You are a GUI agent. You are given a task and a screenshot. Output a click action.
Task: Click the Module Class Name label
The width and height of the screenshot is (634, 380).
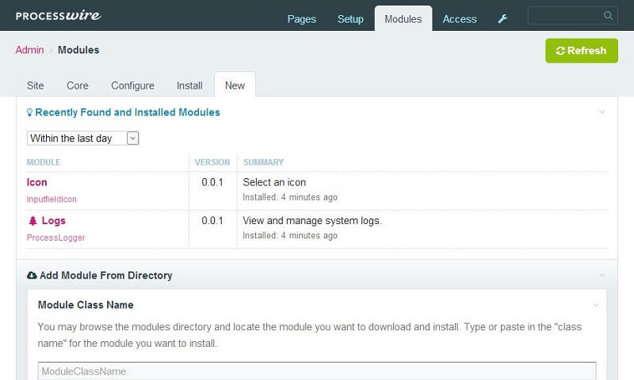[x=86, y=305]
